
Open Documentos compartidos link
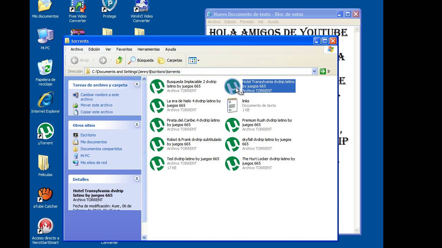tap(101, 149)
